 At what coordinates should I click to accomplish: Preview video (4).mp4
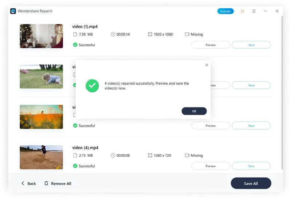(x=211, y=166)
